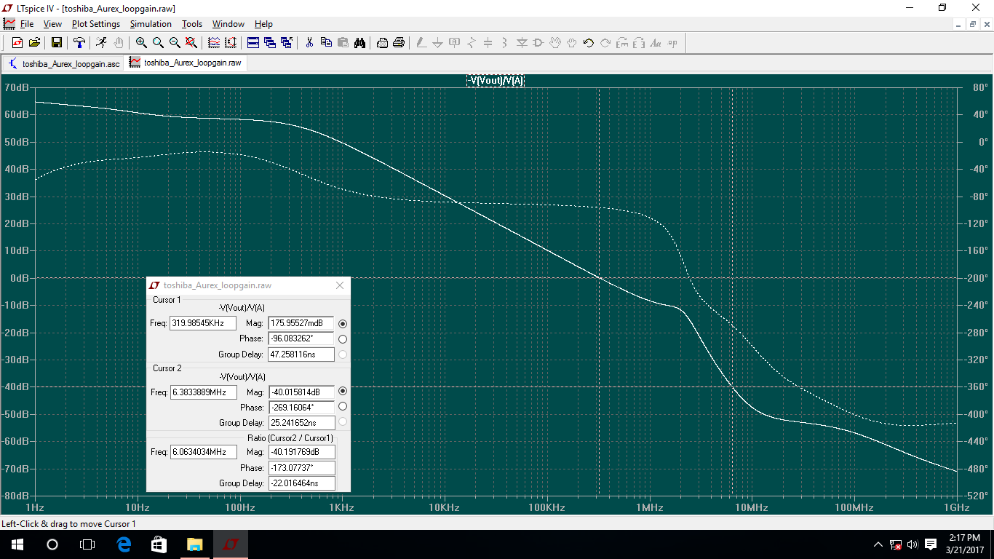
Task: Tile windows horizontally icon
Action: point(253,43)
